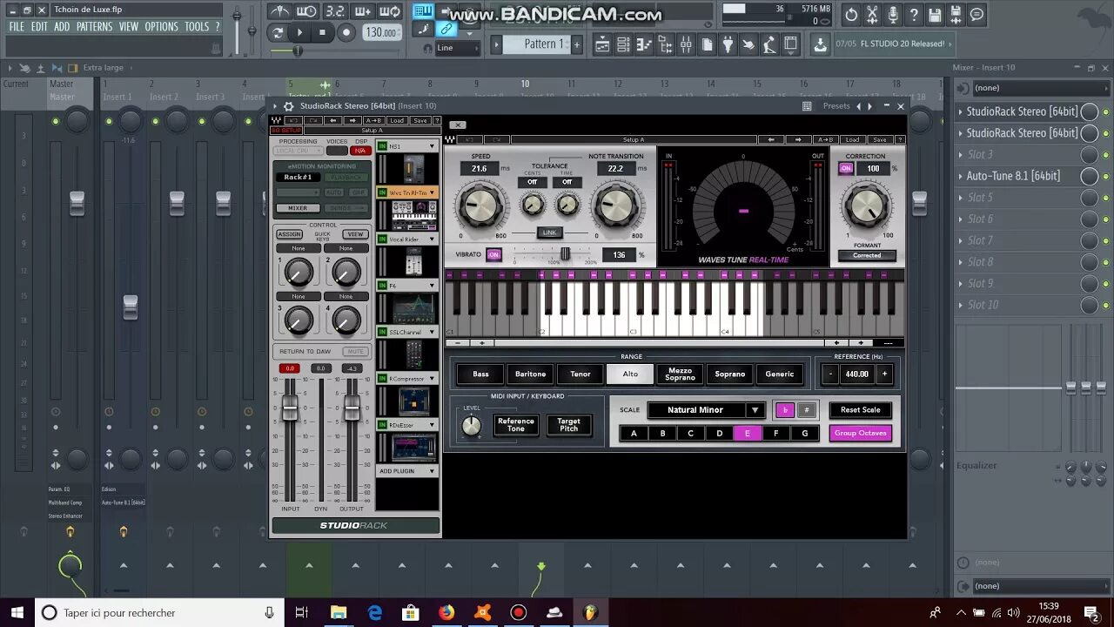This screenshot has height=627, width=1114.
Task: Open NS1 plugin thumbnail in StudioRack
Action: coord(413,169)
